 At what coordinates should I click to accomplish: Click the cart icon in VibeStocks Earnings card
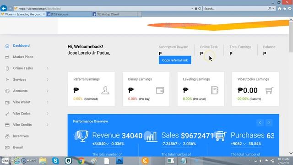[269, 90]
